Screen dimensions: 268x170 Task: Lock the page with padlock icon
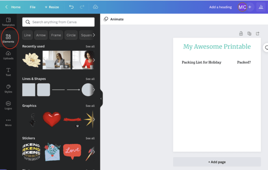pos(241,33)
